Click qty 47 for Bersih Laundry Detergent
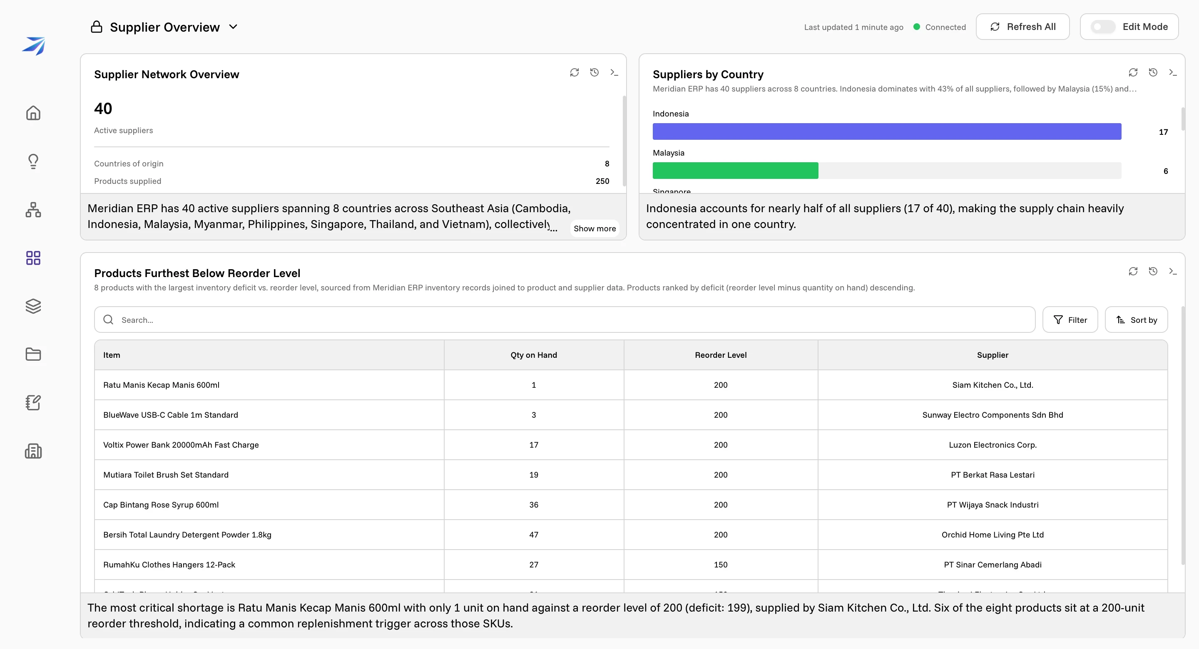 coord(533,535)
